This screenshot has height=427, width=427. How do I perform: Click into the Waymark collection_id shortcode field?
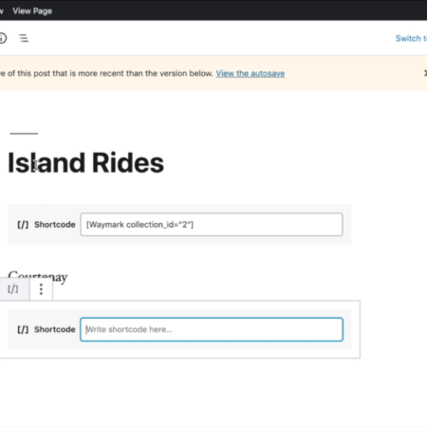(212, 224)
